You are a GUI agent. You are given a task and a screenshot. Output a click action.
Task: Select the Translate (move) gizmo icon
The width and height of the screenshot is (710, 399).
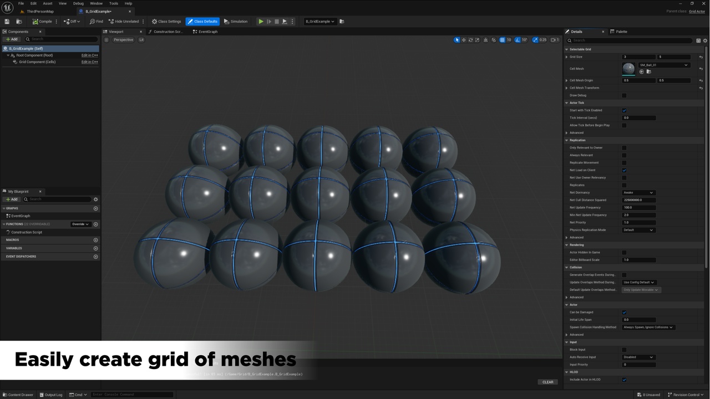(464, 40)
